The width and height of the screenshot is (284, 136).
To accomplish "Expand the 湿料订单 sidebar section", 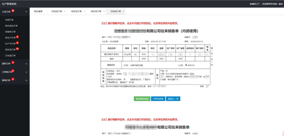I will point(26,63).
